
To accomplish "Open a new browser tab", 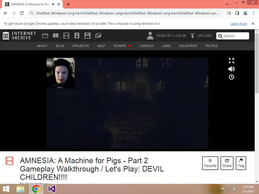I will tap(68, 4).
